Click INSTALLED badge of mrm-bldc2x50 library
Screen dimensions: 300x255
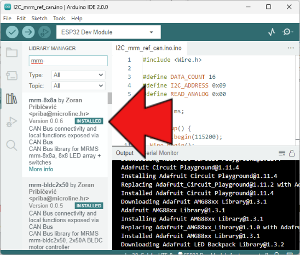pos(89,206)
